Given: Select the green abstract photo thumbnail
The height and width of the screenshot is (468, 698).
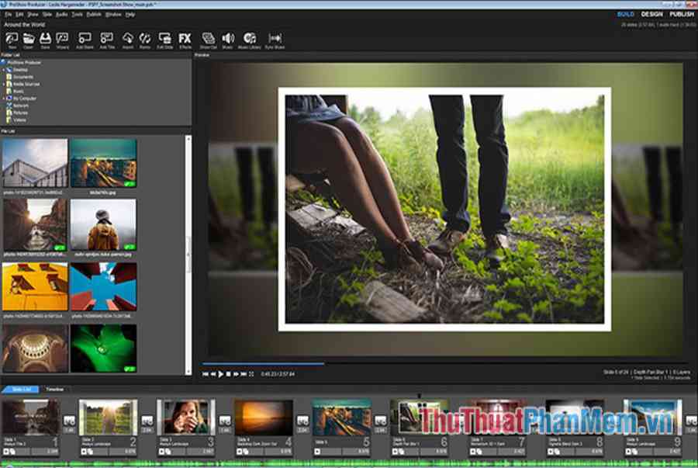Looking at the screenshot, I should pyautogui.click(x=103, y=348).
